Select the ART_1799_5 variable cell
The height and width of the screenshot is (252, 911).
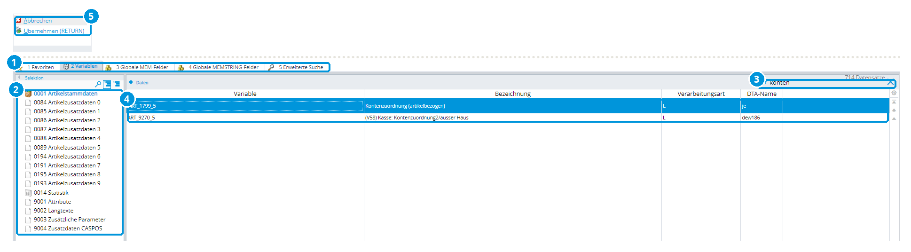(x=245, y=106)
